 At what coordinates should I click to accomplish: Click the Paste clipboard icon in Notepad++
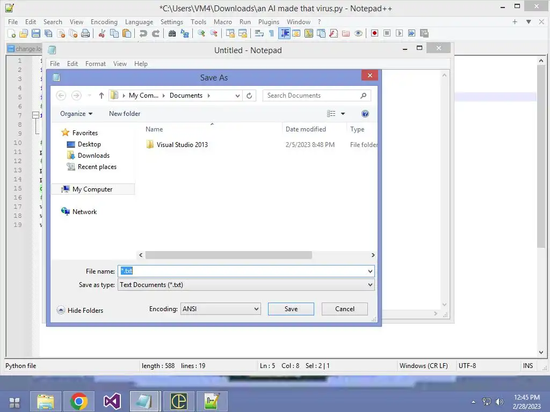(127, 33)
